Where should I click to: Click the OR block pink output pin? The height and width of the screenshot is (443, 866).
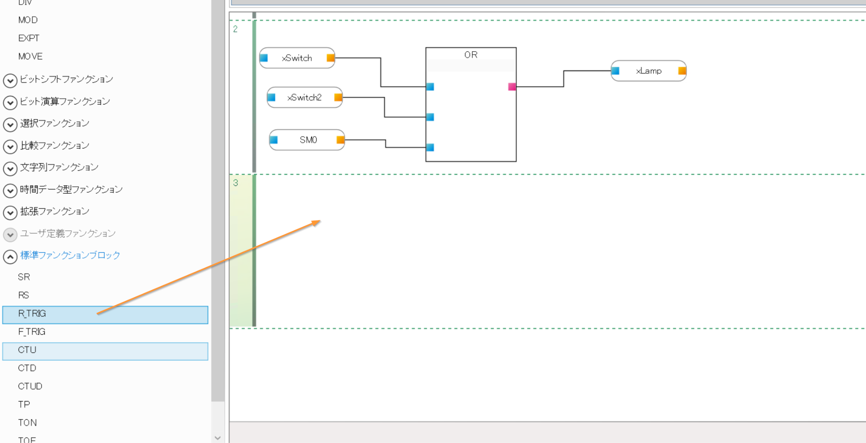[x=512, y=87]
